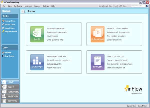The height and width of the screenshot is (108, 150).
Task: Click Pay vendors for orders link
Action: pyautogui.click(x=116, y=36)
